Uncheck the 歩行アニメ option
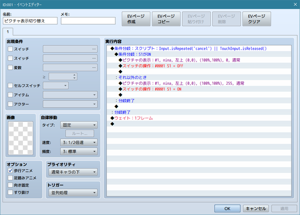The image size is (300, 215). pyautogui.click(x=10, y=171)
